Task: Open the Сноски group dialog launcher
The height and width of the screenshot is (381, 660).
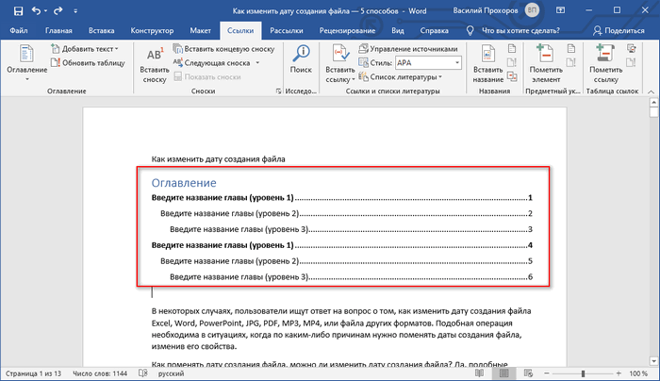Action: 278,91
